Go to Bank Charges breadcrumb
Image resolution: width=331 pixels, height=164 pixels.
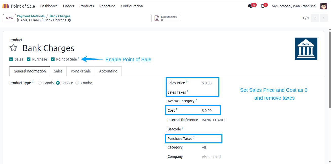coord(60,16)
